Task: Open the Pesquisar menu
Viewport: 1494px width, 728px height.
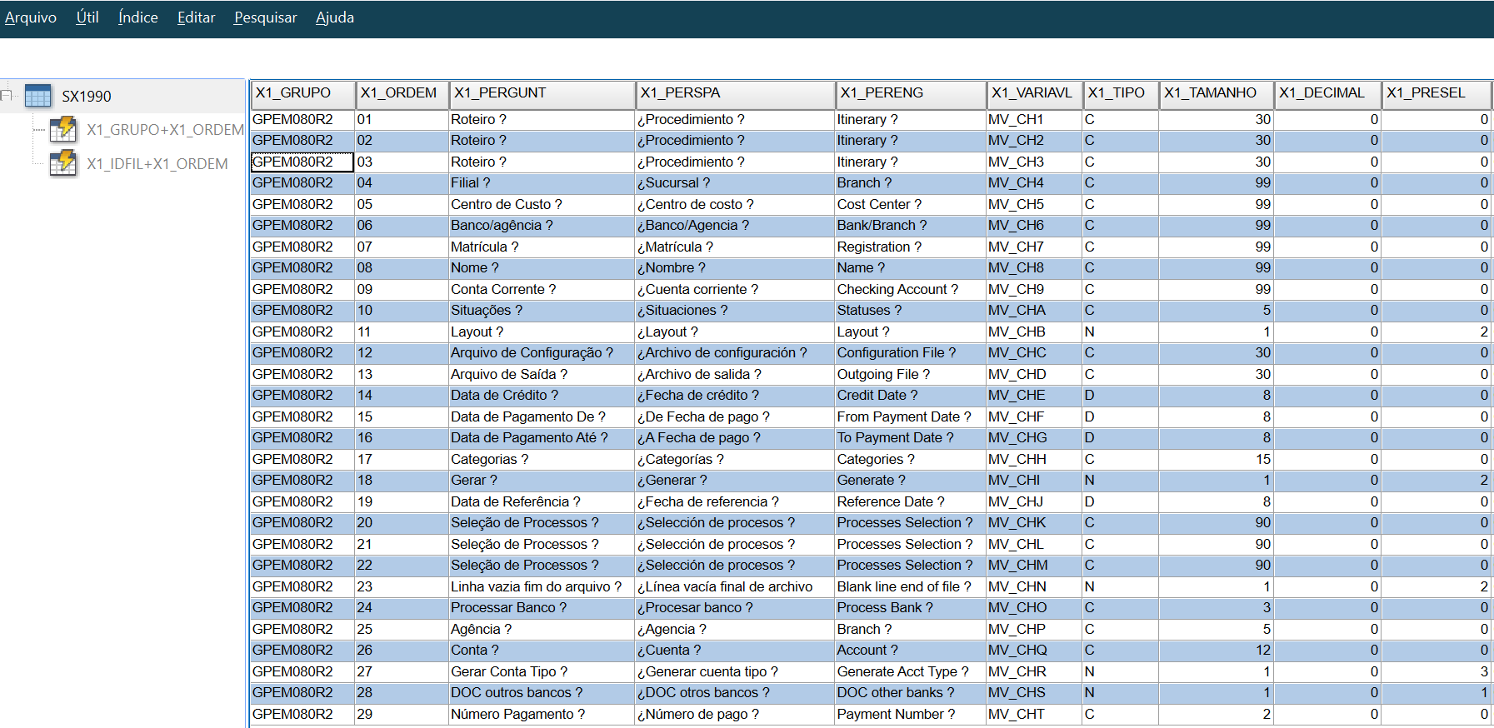Action: [x=265, y=17]
